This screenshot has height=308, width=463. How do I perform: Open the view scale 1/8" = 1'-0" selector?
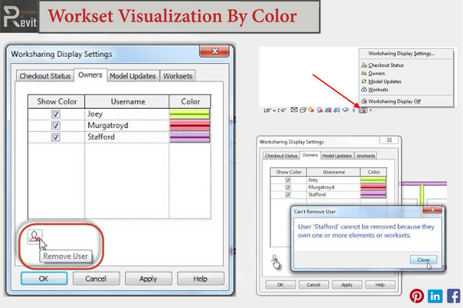[x=274, y=110]
